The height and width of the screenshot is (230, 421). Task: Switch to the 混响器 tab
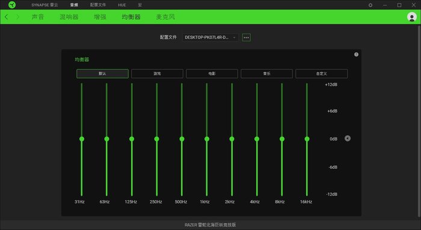tap(69, 17)
